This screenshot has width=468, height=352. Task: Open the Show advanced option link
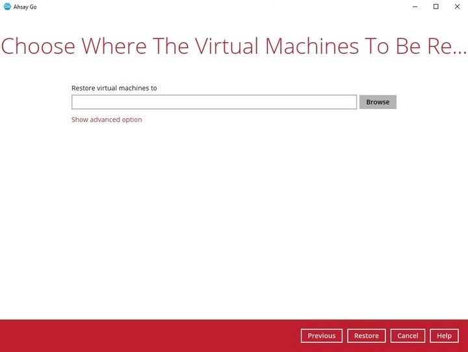107,119
